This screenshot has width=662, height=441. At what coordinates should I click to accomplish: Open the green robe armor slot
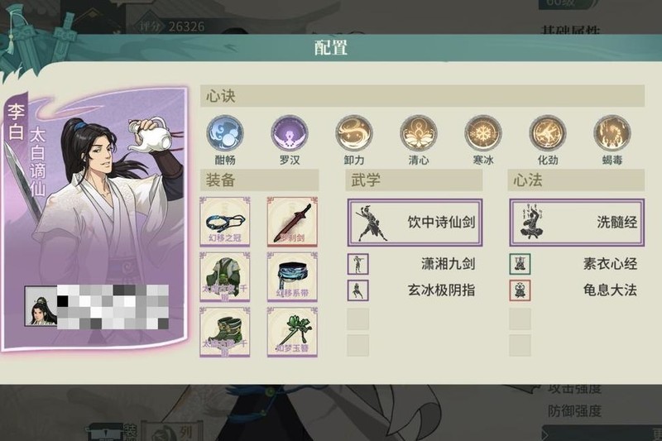tap(224, 277)
